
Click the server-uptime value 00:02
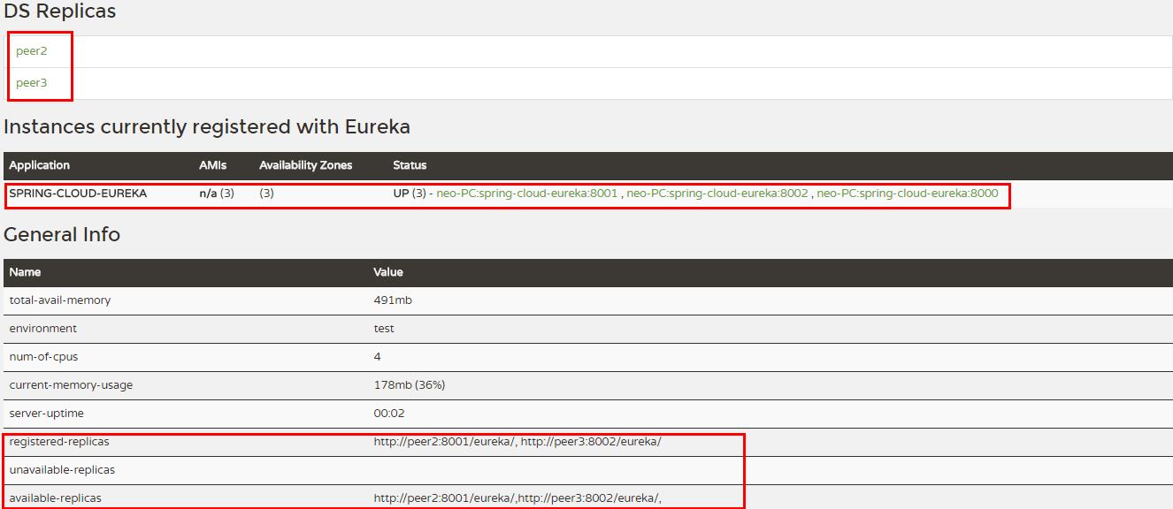click(x=386, y=413)
